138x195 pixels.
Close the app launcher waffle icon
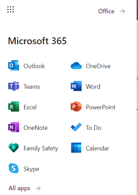(10, 10)
